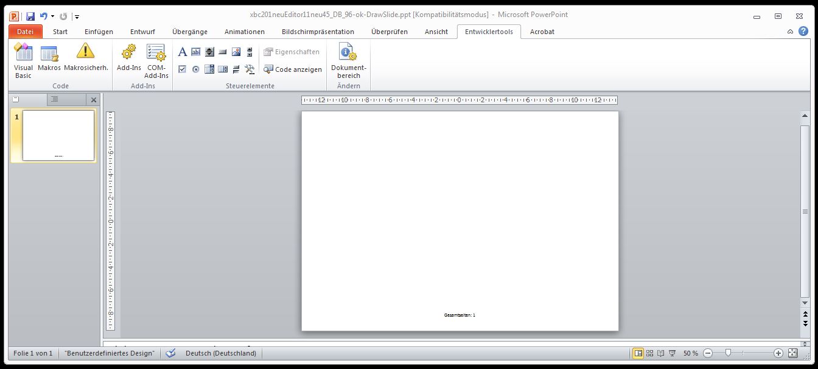Click Deutsch (Deutschland) language in status bar
The image size is (818, 369).
point(220,353)
